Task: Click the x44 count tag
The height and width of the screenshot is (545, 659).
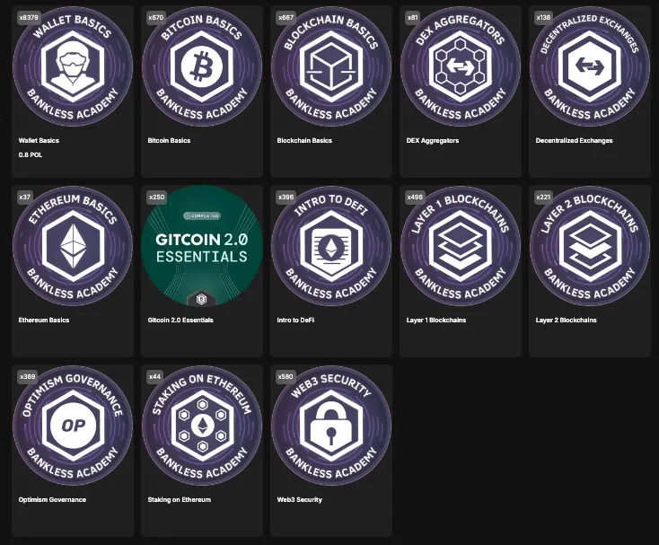Action: pyautogui.click(x=154, y=376)
